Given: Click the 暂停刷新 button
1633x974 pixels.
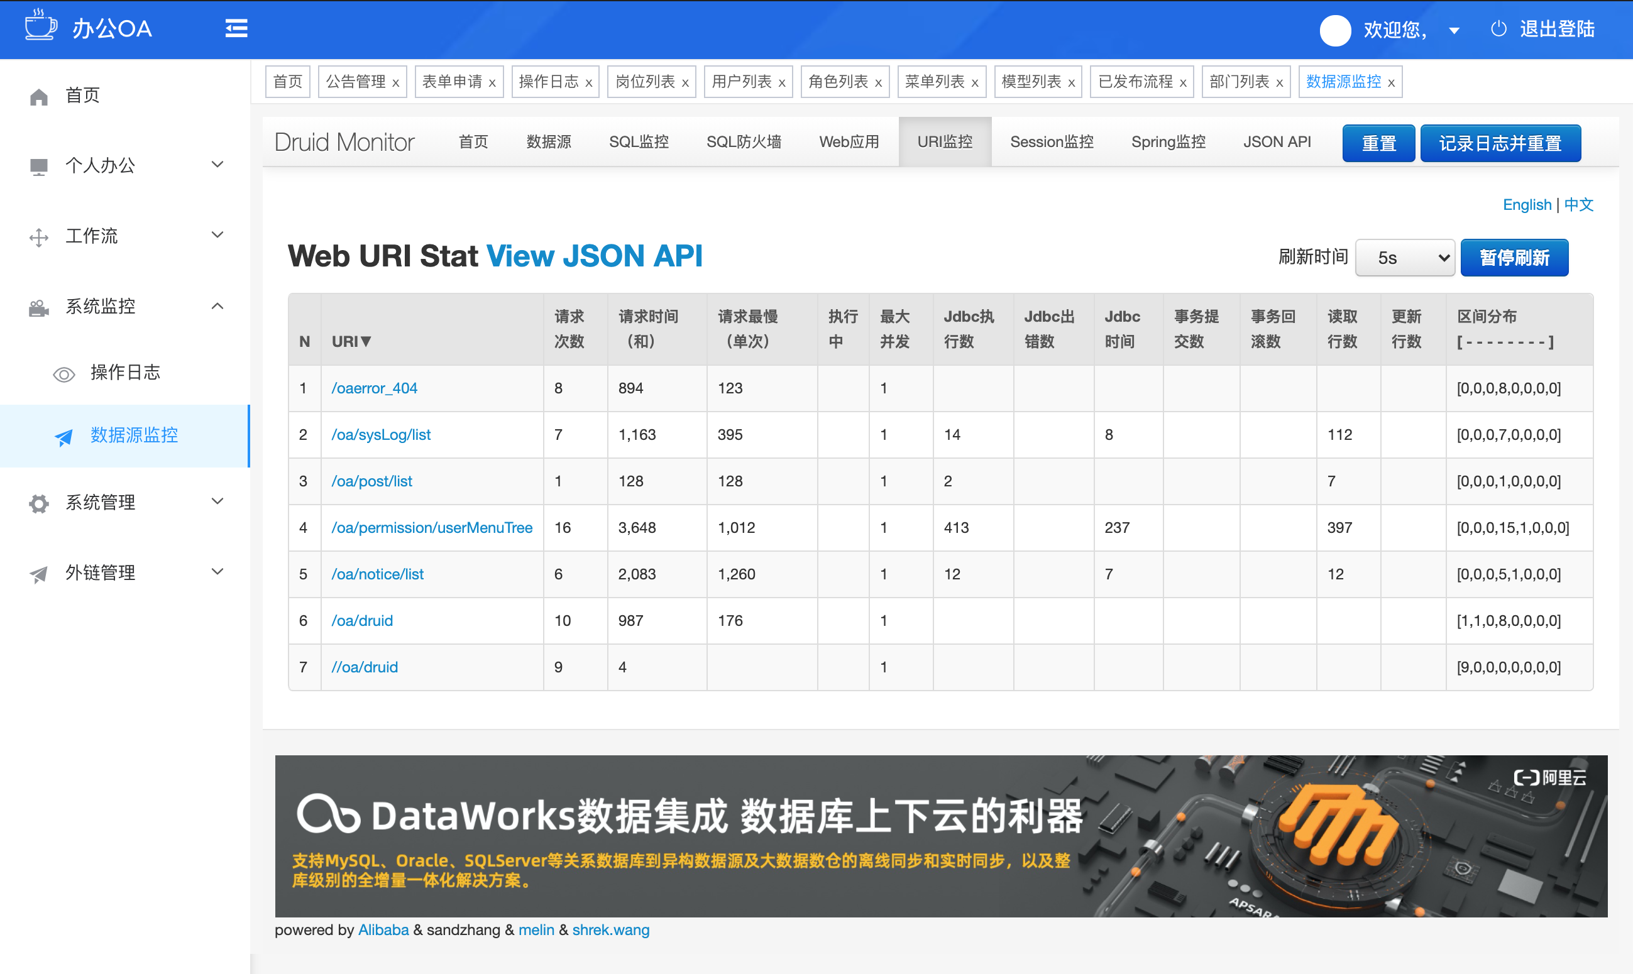Looking at the screenshot, I should (x=1512, y=258).
